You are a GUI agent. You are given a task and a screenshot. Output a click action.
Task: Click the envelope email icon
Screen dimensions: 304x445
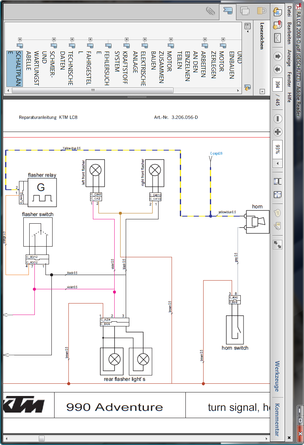coord(278,38)
